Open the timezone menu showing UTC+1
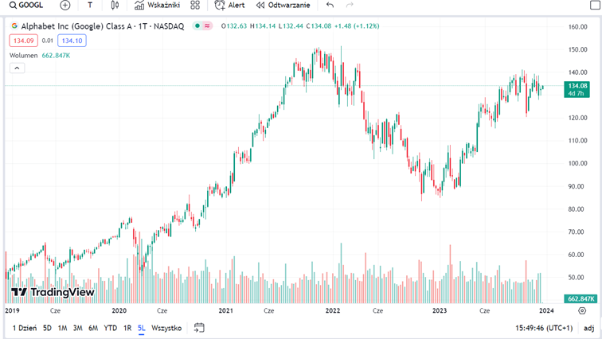 pos(545,328)
